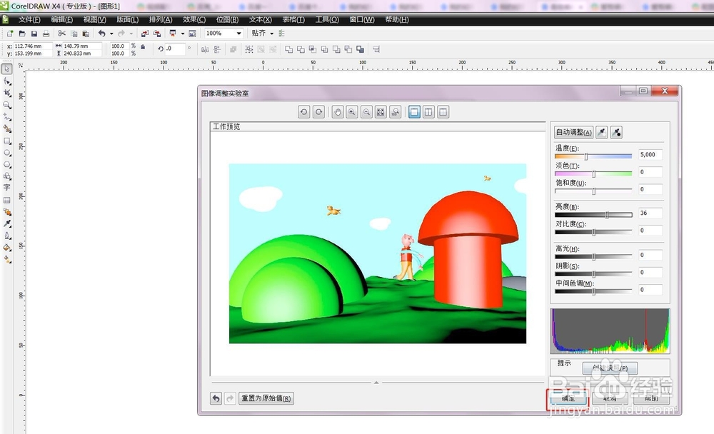Click the Paste icon in toolbar

86,34
